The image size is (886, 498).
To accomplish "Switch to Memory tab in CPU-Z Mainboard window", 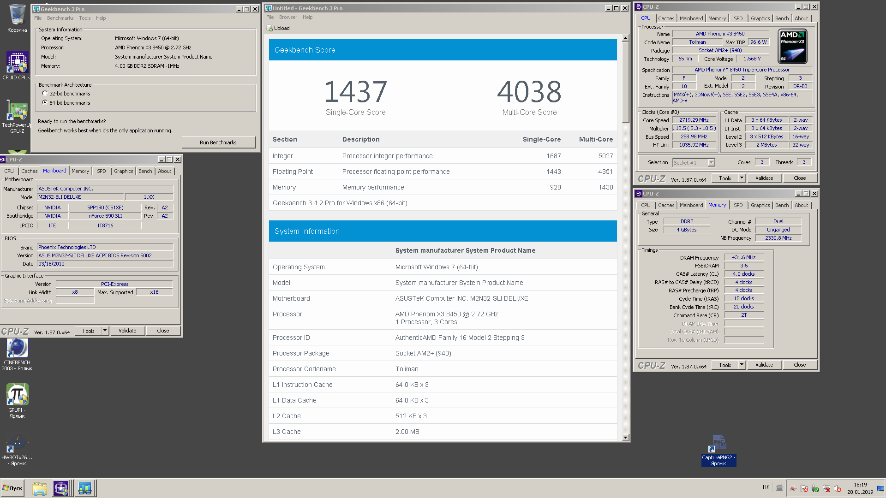I will coord(80,171).
